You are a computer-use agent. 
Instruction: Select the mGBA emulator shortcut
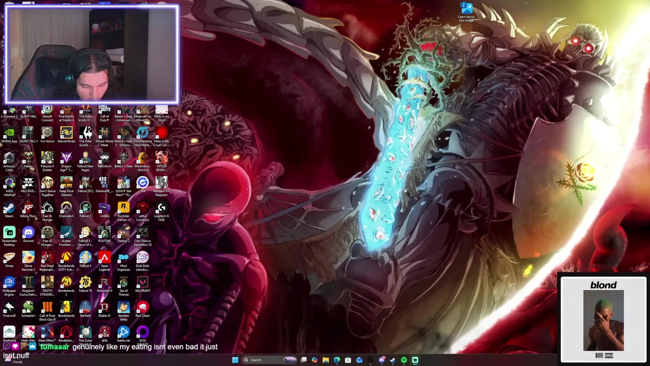point(104,210)
